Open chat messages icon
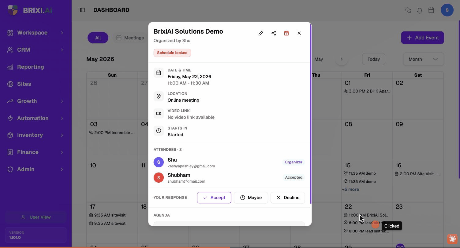Screen dimensions: 460x248 (408, 10)
